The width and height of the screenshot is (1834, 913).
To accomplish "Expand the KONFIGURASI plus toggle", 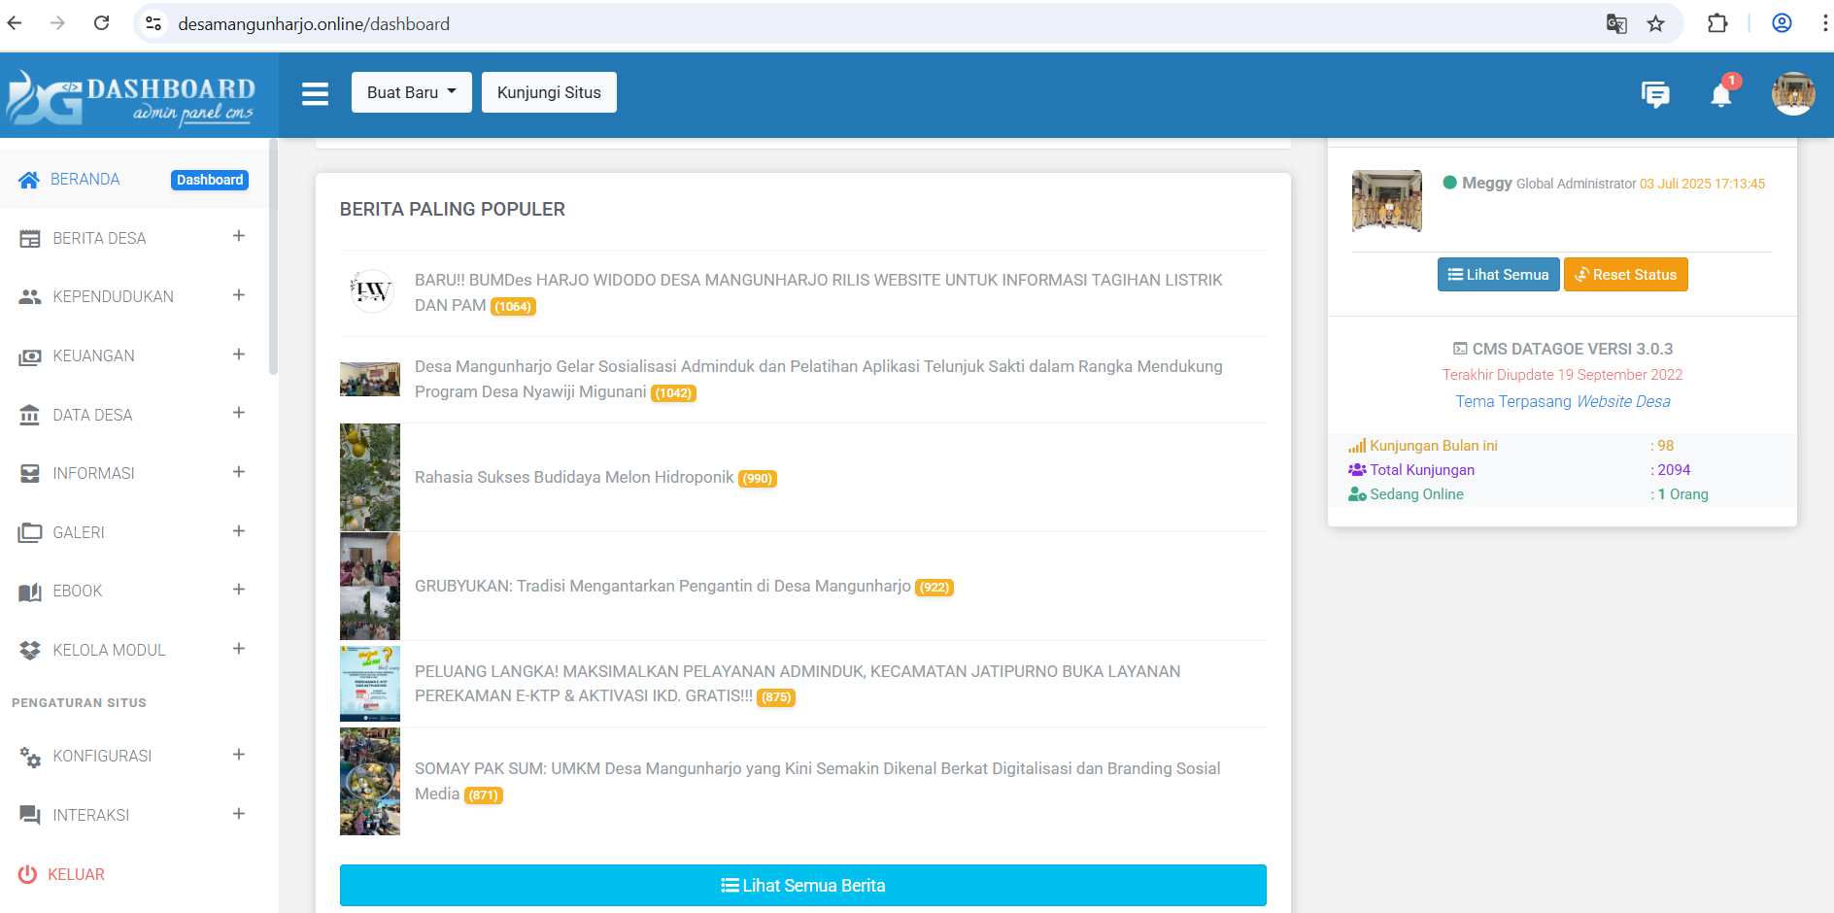I will click(x=239, y=755).
